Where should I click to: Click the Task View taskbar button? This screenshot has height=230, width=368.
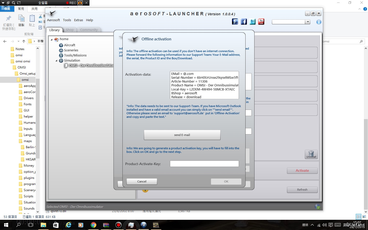pyautogui.click(x=31, y=225)
